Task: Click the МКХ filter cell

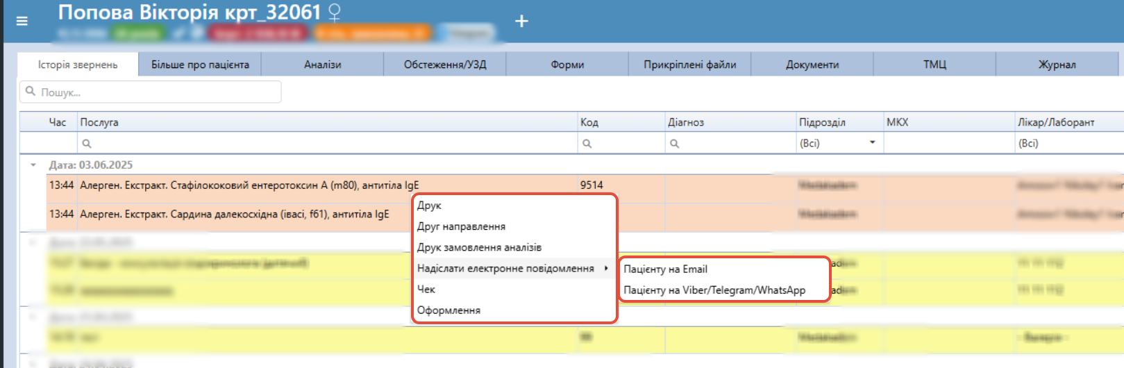Action: pos(950,143)
